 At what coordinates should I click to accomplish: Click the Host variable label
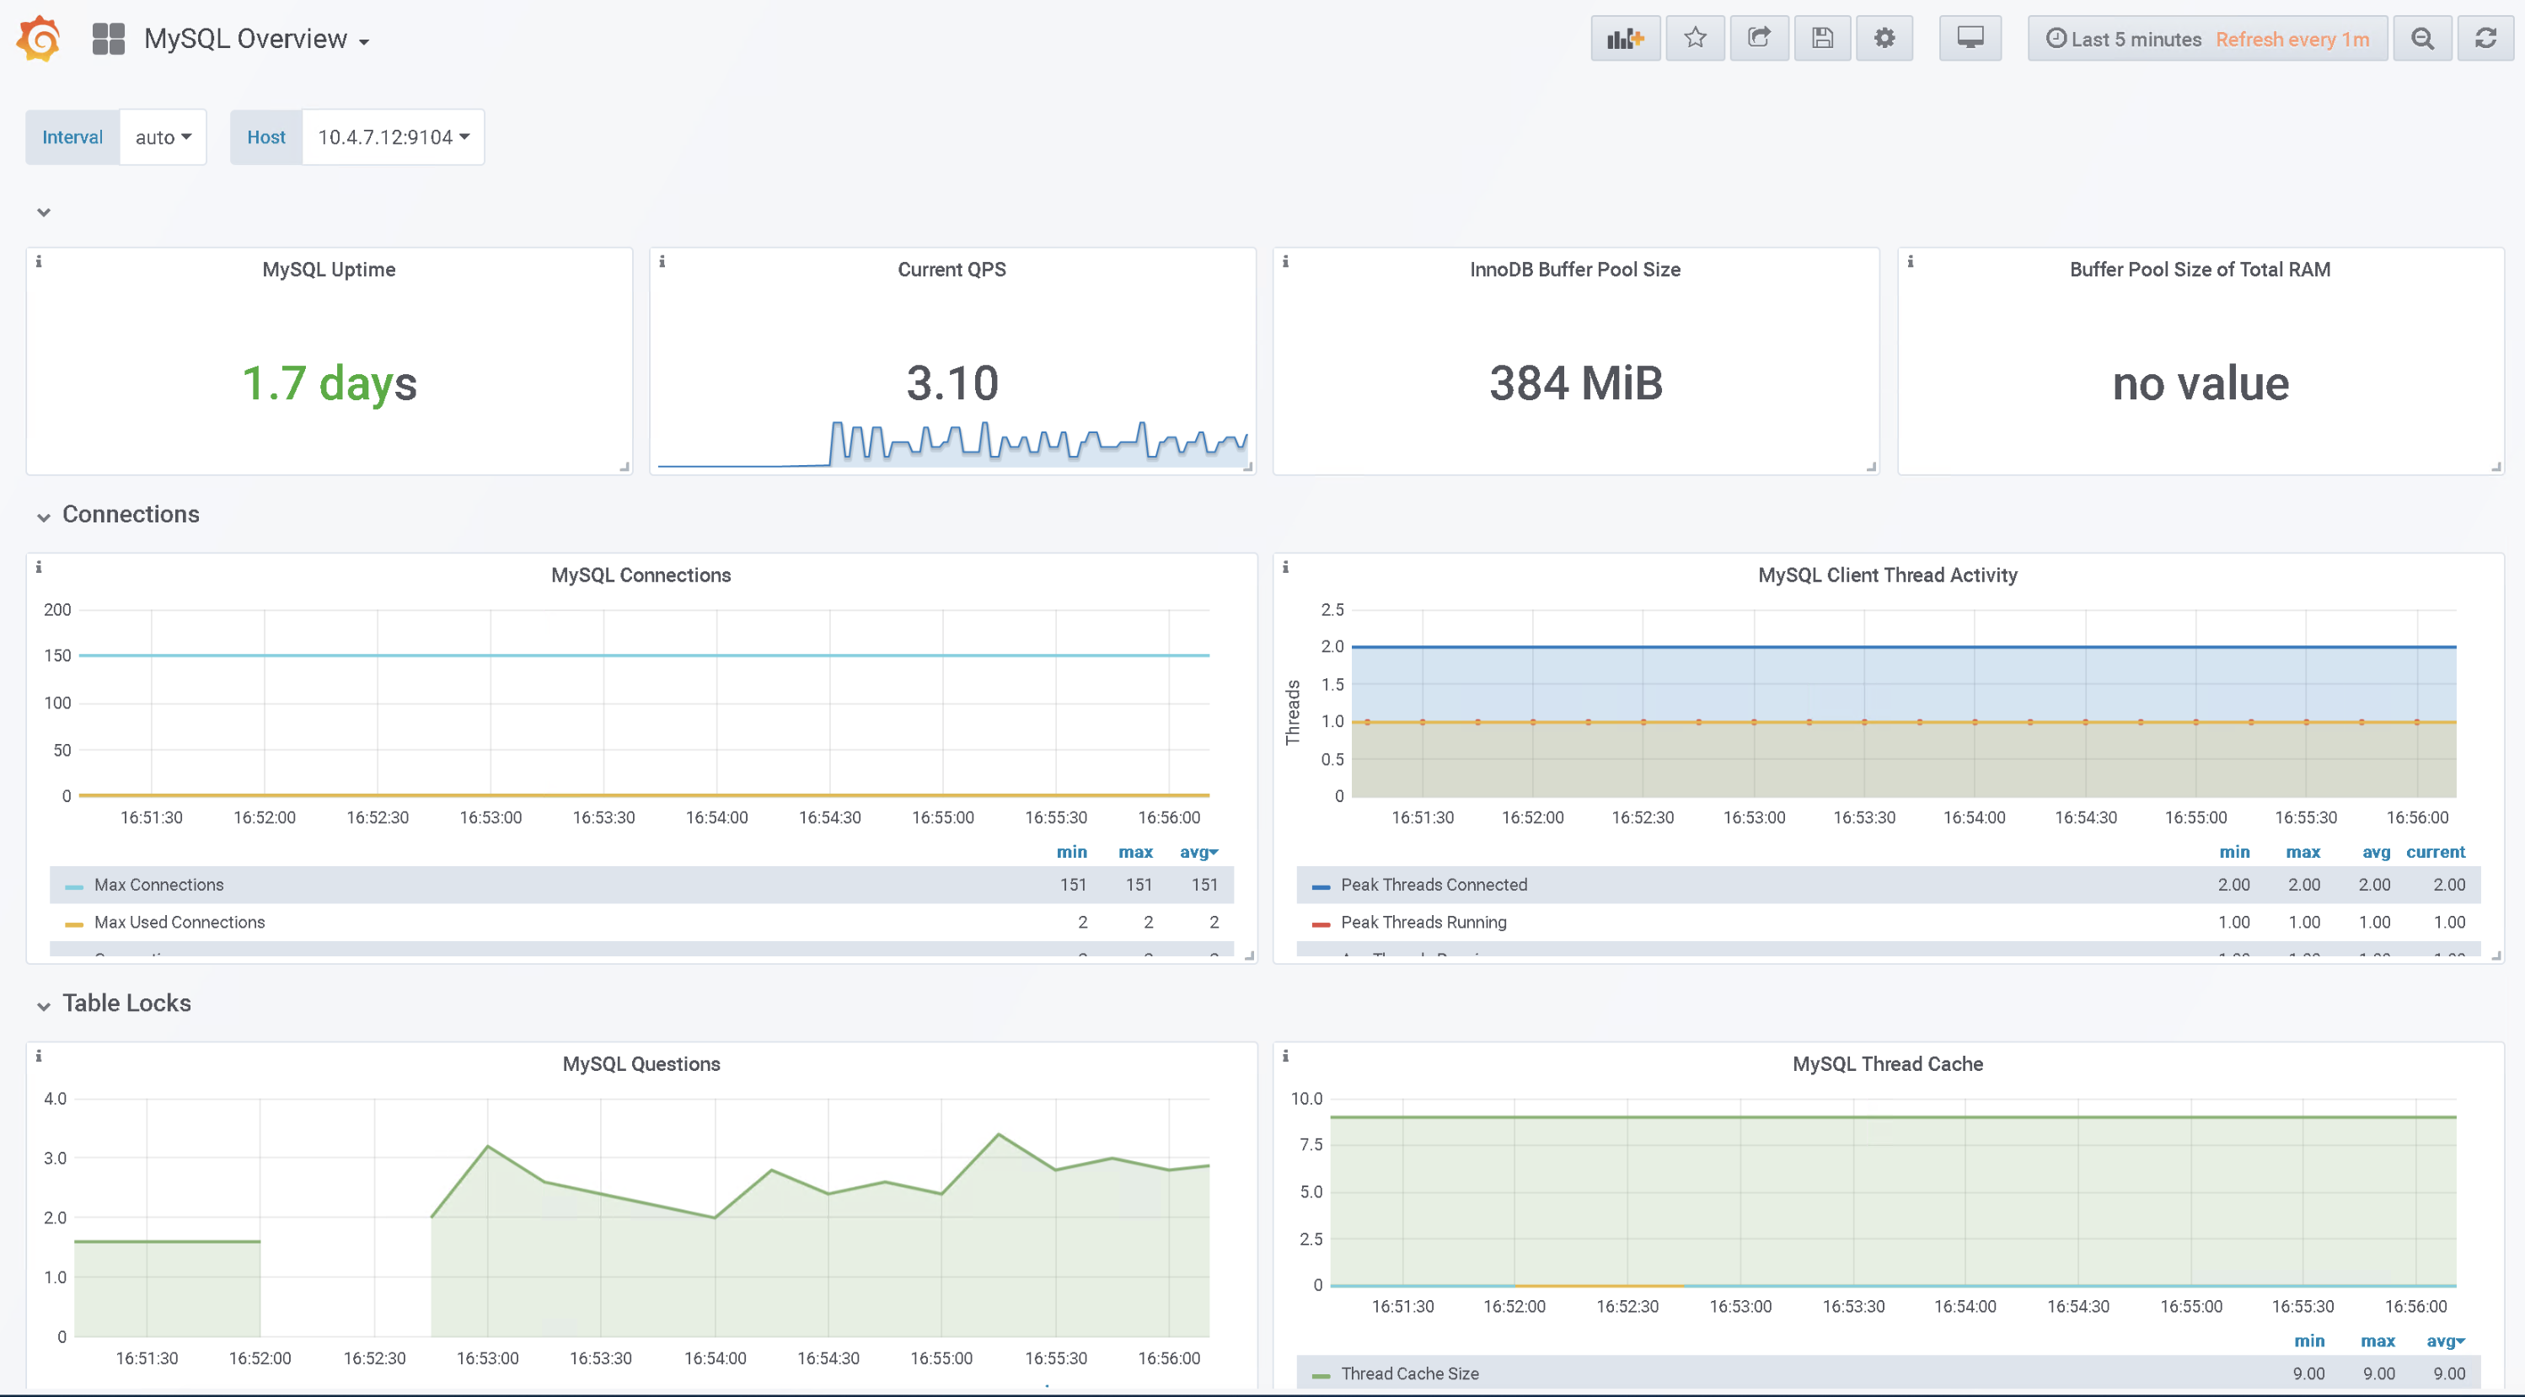pyautogui.click(x=265, y=137)
